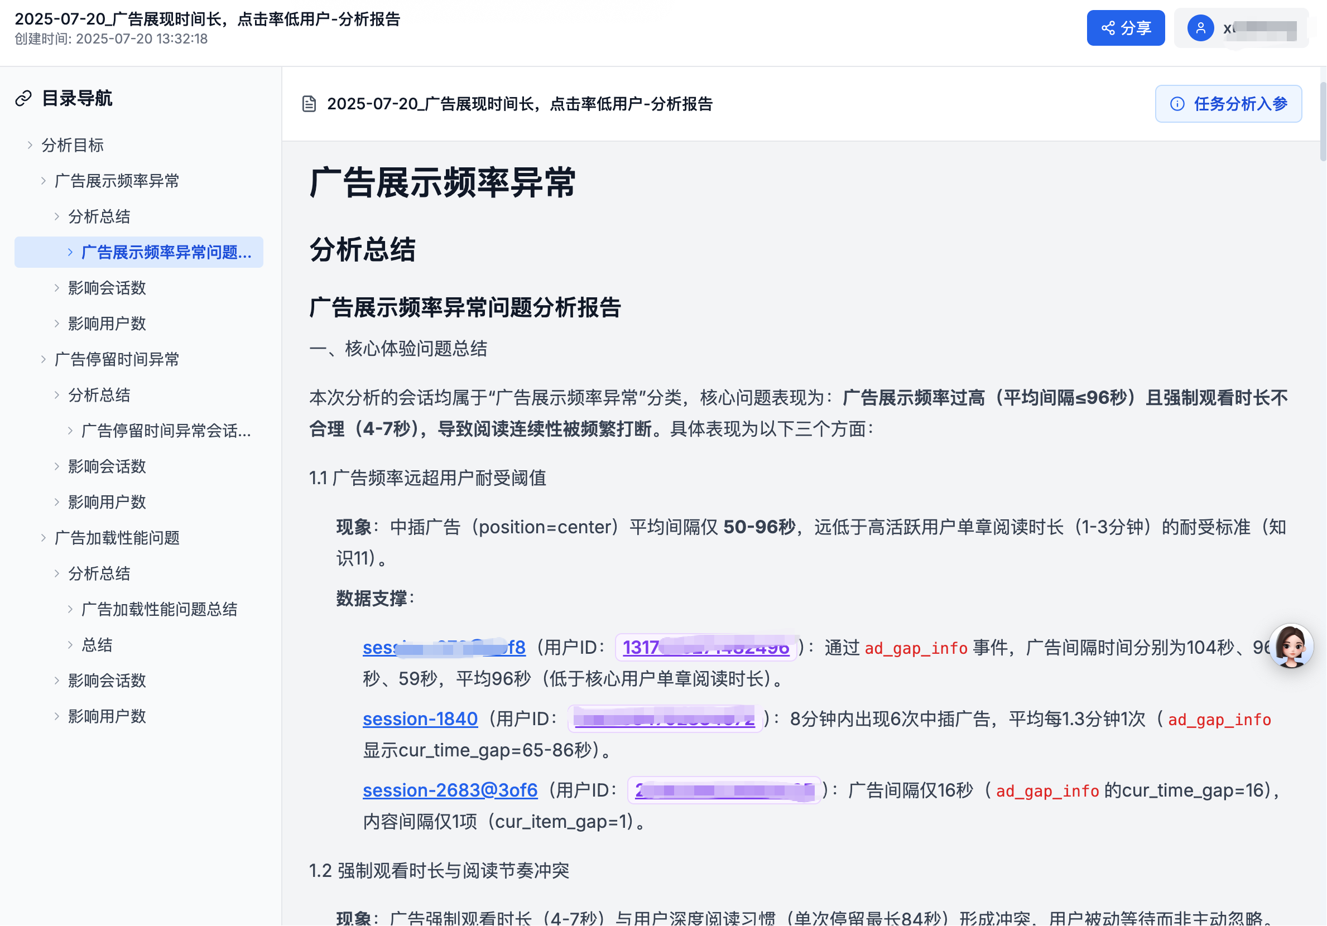Image resolution: width=1327 pixels, height=926 pixels.
Task: Expand the 分析目标 chevron
Action: coord(30,145)
